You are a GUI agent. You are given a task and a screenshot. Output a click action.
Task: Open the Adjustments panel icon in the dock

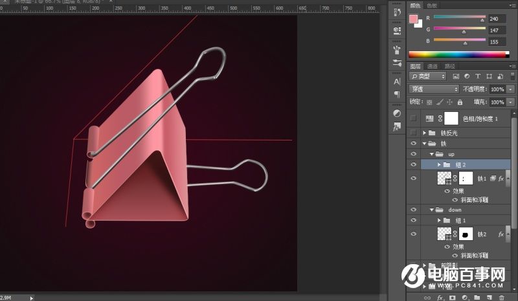pyautogui.click(x=397, y=113)
